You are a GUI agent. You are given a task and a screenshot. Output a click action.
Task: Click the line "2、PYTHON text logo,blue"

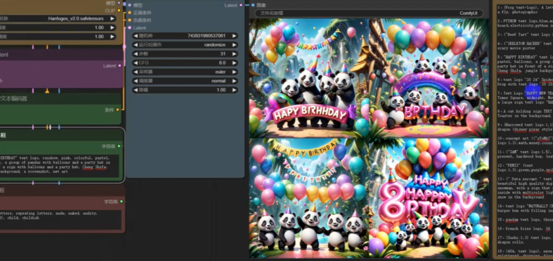[x=525, y=21]
